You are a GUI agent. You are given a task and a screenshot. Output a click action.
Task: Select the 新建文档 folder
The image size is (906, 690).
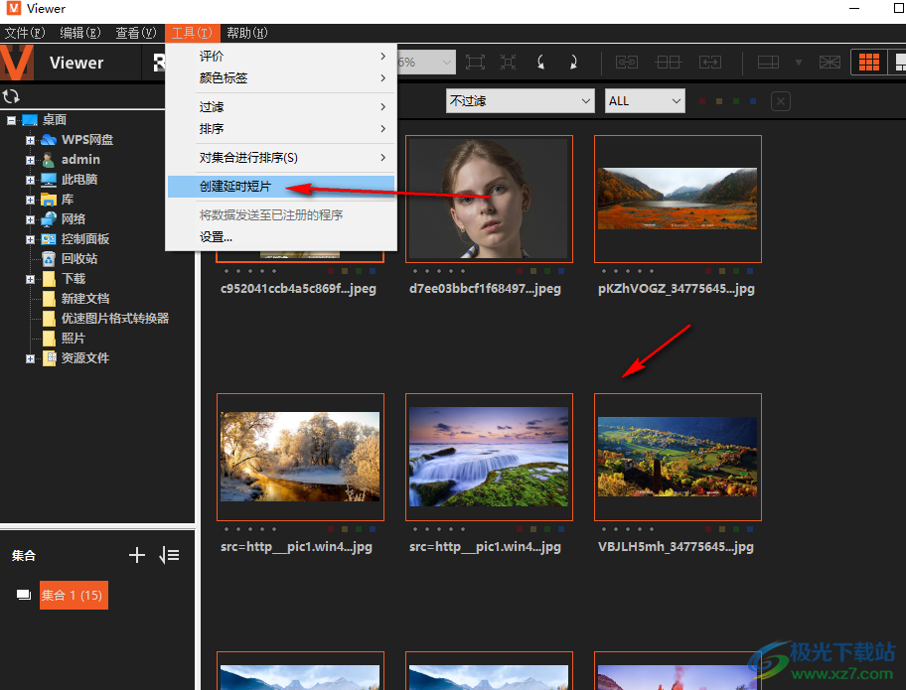[x=85, y=299]
